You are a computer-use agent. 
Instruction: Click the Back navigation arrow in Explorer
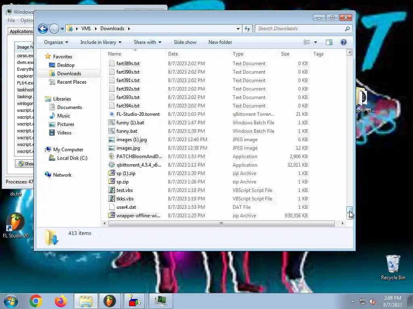(x=43, y=29)
